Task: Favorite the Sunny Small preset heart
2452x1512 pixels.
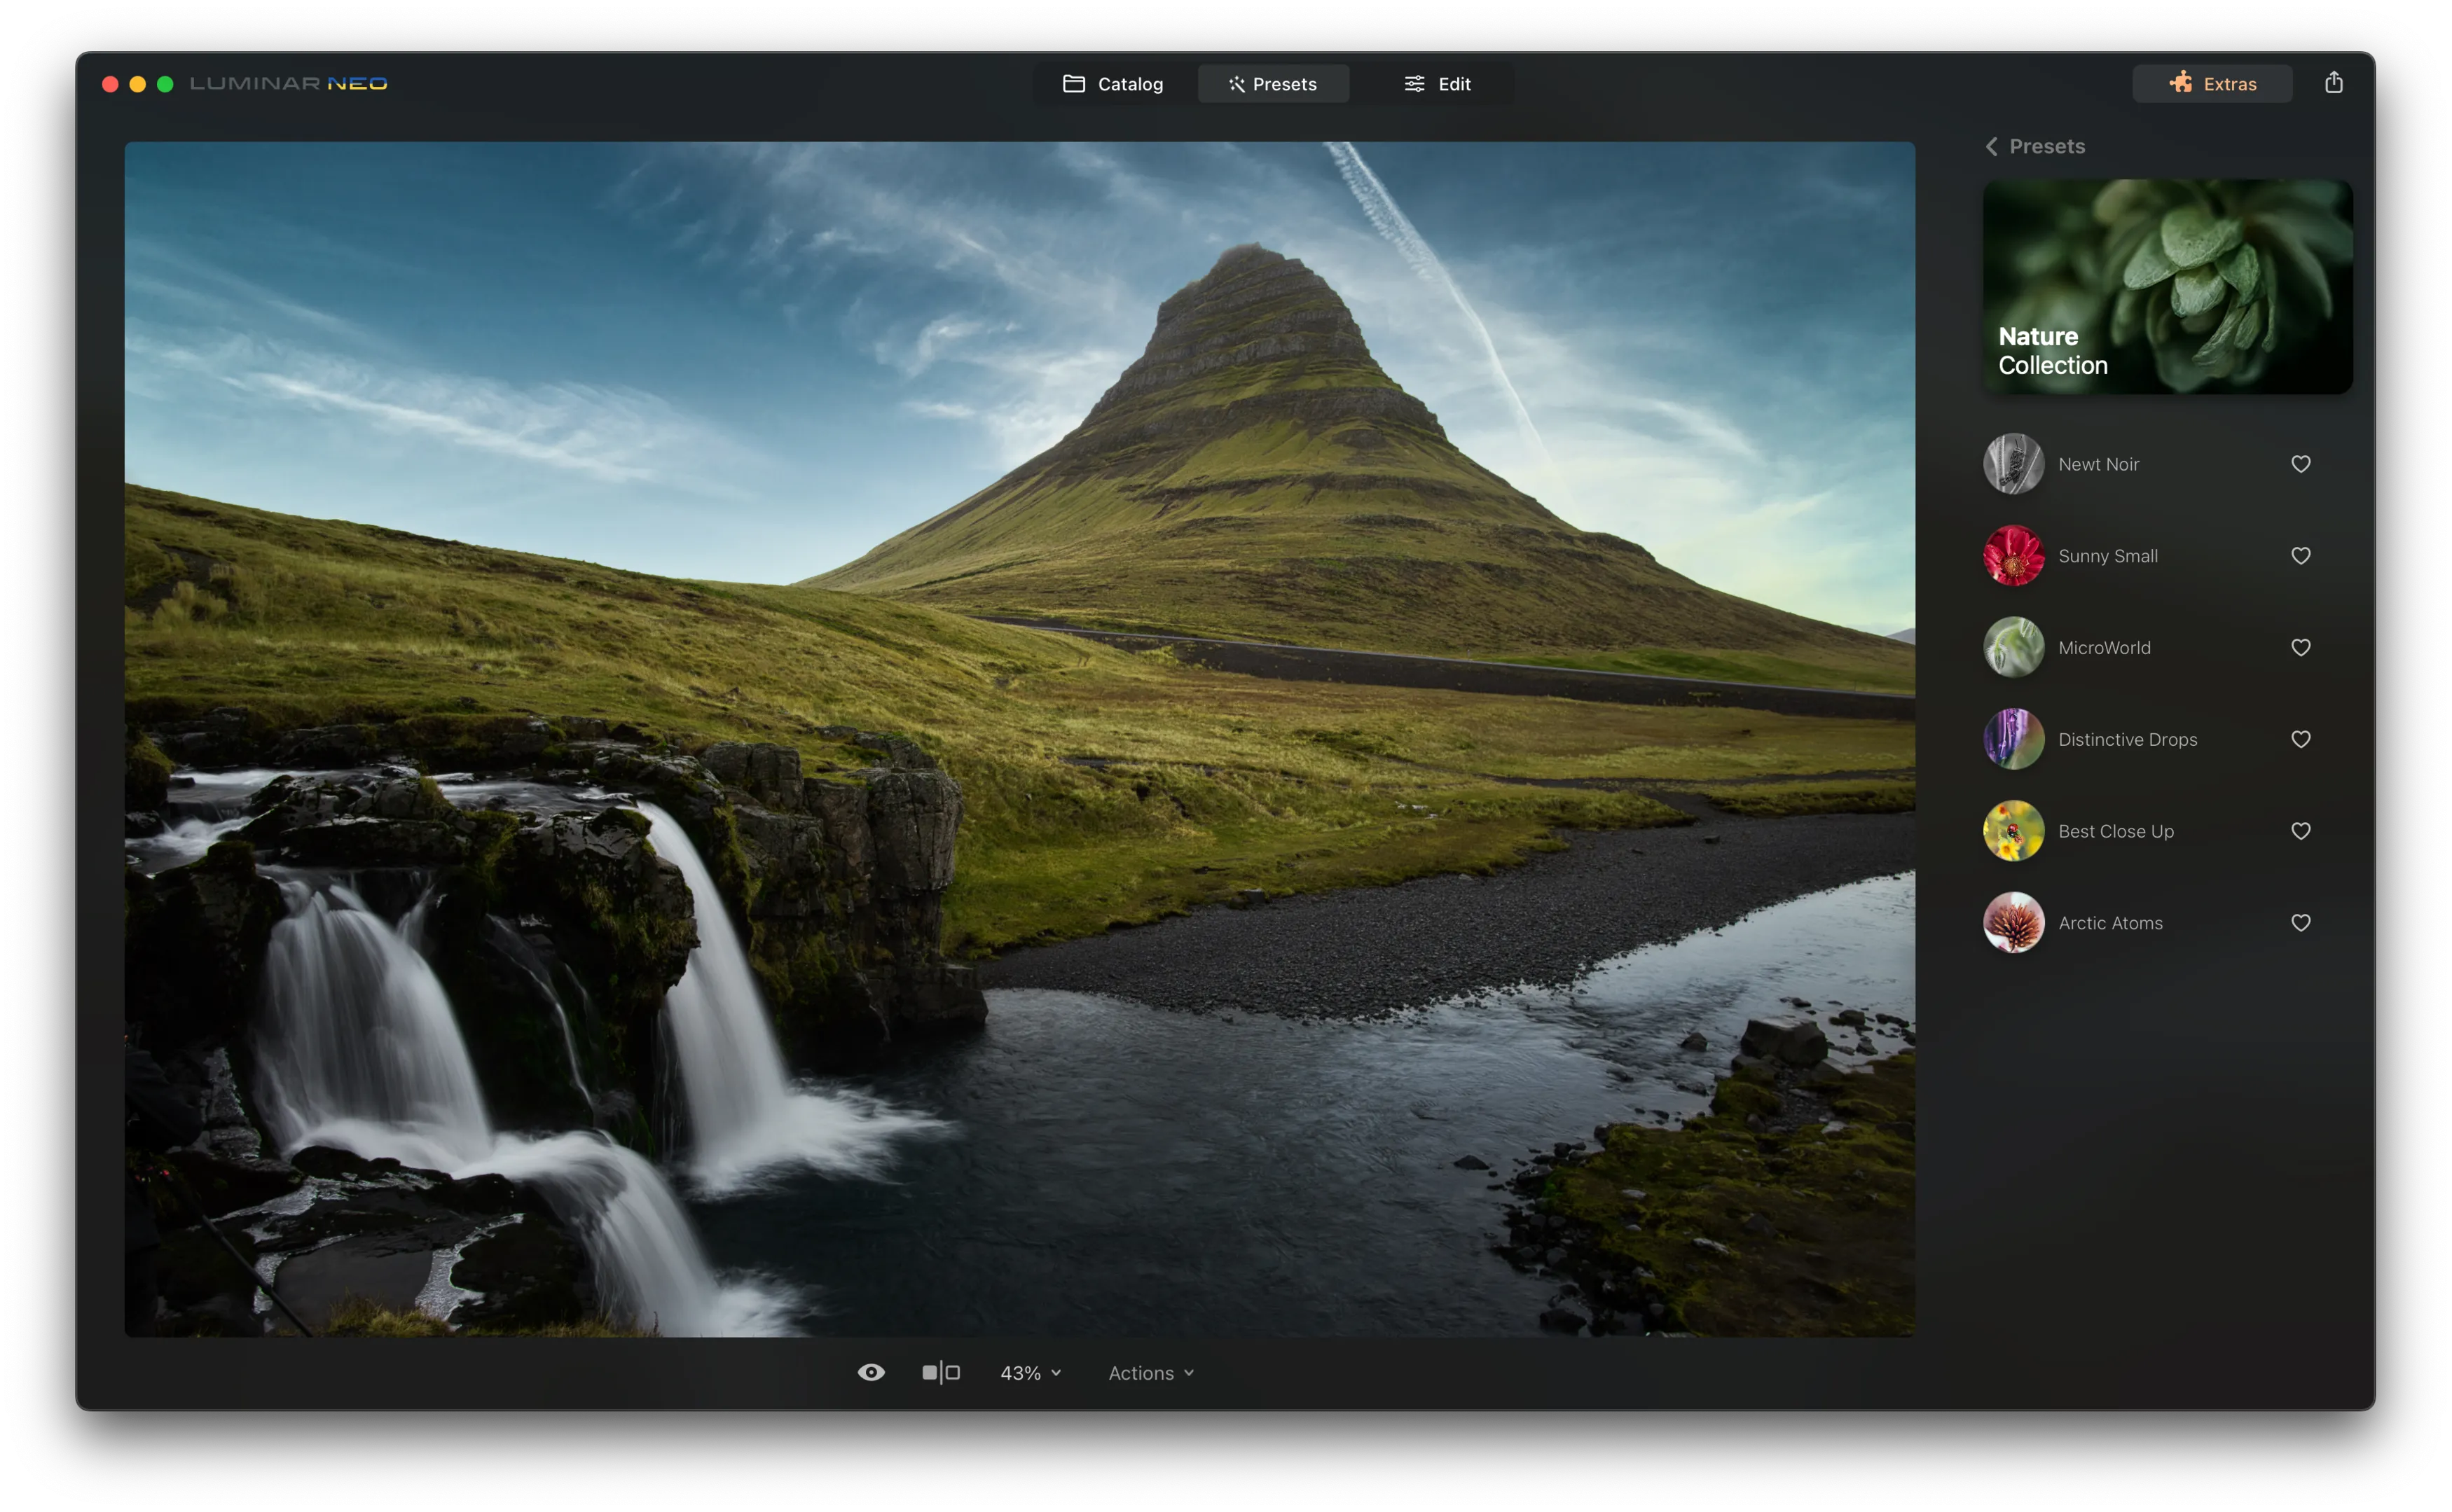Action: pos(2300,556)
